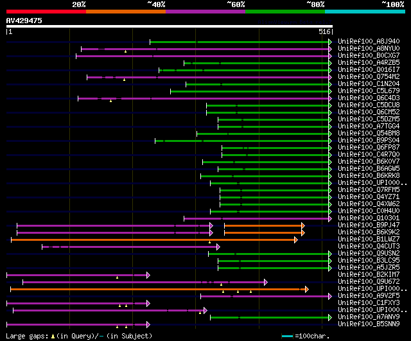
Task: Click UniRef100_B1LWZ7 hit name
Action: [x=369, y=240]
